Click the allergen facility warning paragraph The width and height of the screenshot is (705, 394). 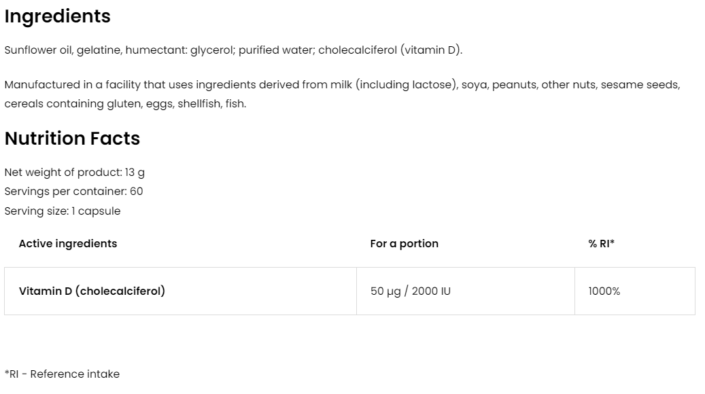click(341, 94)
